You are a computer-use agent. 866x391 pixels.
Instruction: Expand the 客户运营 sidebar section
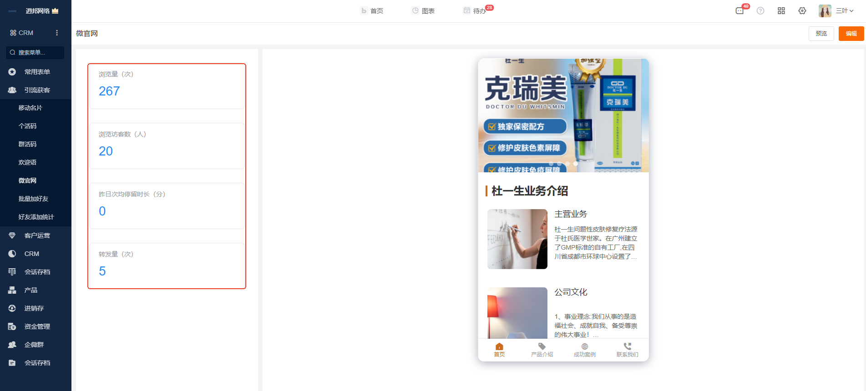click(x=36, y=236)
